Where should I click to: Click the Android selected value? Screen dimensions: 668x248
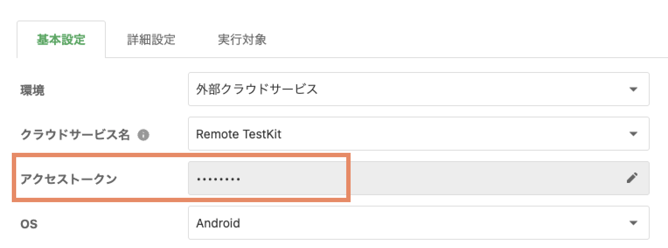click(218, 224)
